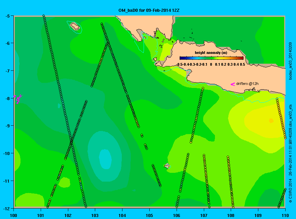Viewport: 296px width, 219px height.
Task: Click the small island outlined in cyan near 102.3, -5.4
Action: (x=75, y=26)
